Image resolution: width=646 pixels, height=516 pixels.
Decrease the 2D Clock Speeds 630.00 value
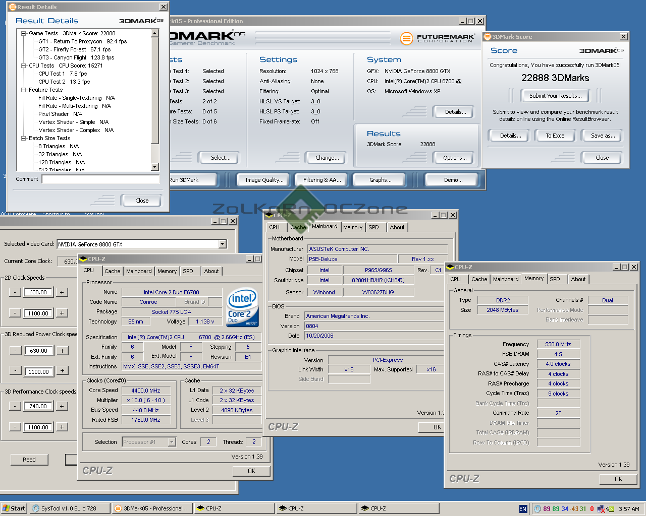[15, 292]
